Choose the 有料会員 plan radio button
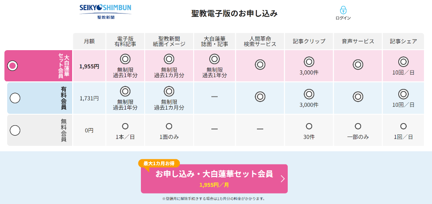Viewport: 432px width, 204px height. [x=15, y=98]
